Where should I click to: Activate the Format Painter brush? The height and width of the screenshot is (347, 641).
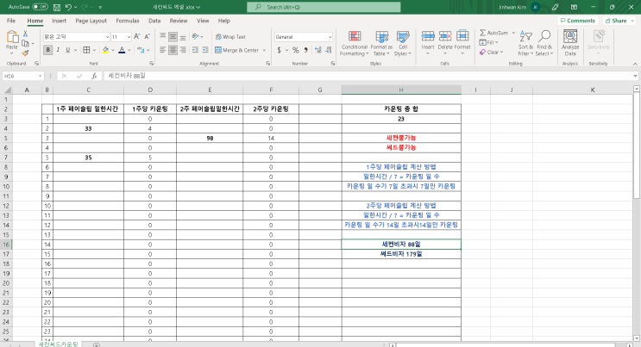pos(25,53)
